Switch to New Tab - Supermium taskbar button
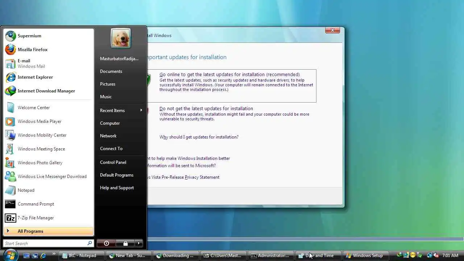Viewport: 464px width, 261px height. point(129,256)
